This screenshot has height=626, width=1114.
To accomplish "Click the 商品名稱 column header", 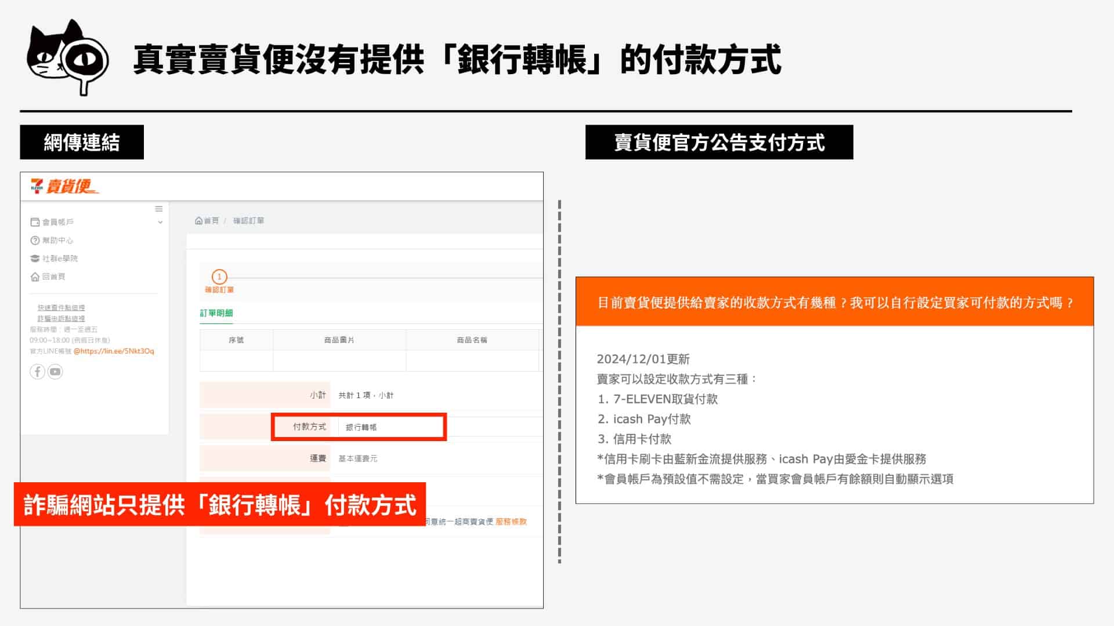I will (472, 340).
